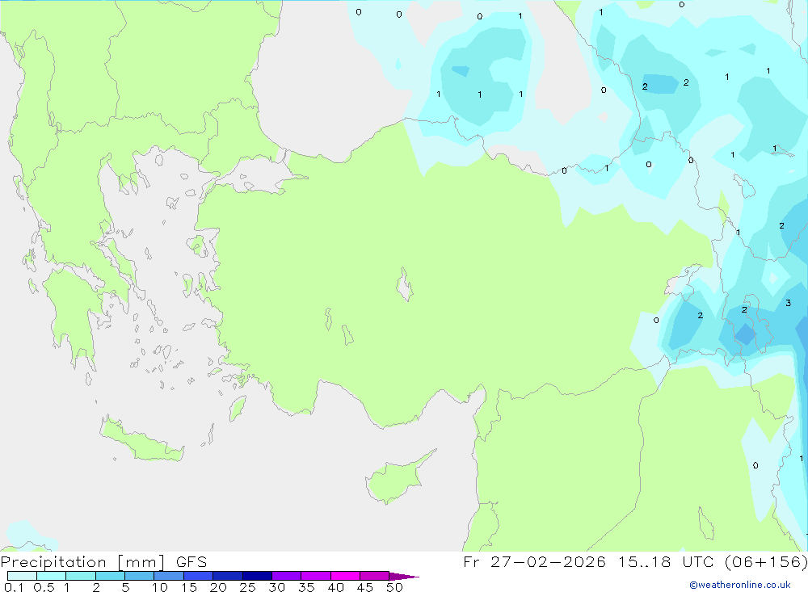The height and width of the screenshot is (592, 808).
Task: Click the over-50 mm legend arrow tip
Action: click(x=403, y=577)
